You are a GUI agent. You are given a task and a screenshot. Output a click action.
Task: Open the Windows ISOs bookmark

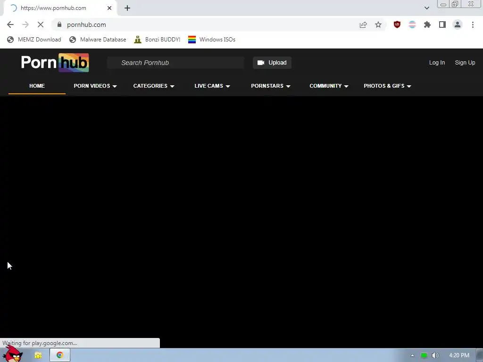212,40
